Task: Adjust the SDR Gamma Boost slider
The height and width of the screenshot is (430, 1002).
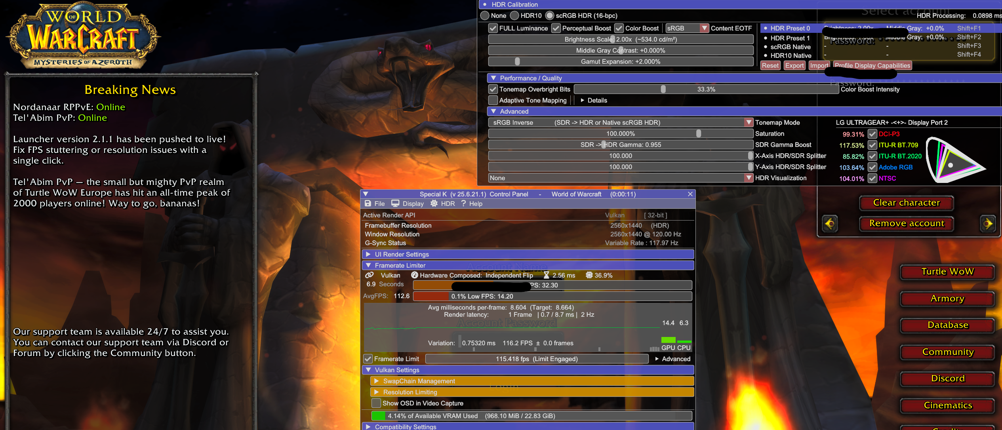Action: point(621,145)
